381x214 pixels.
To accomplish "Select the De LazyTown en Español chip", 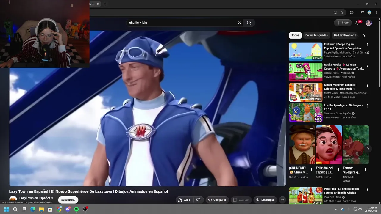I will point(346,35).
